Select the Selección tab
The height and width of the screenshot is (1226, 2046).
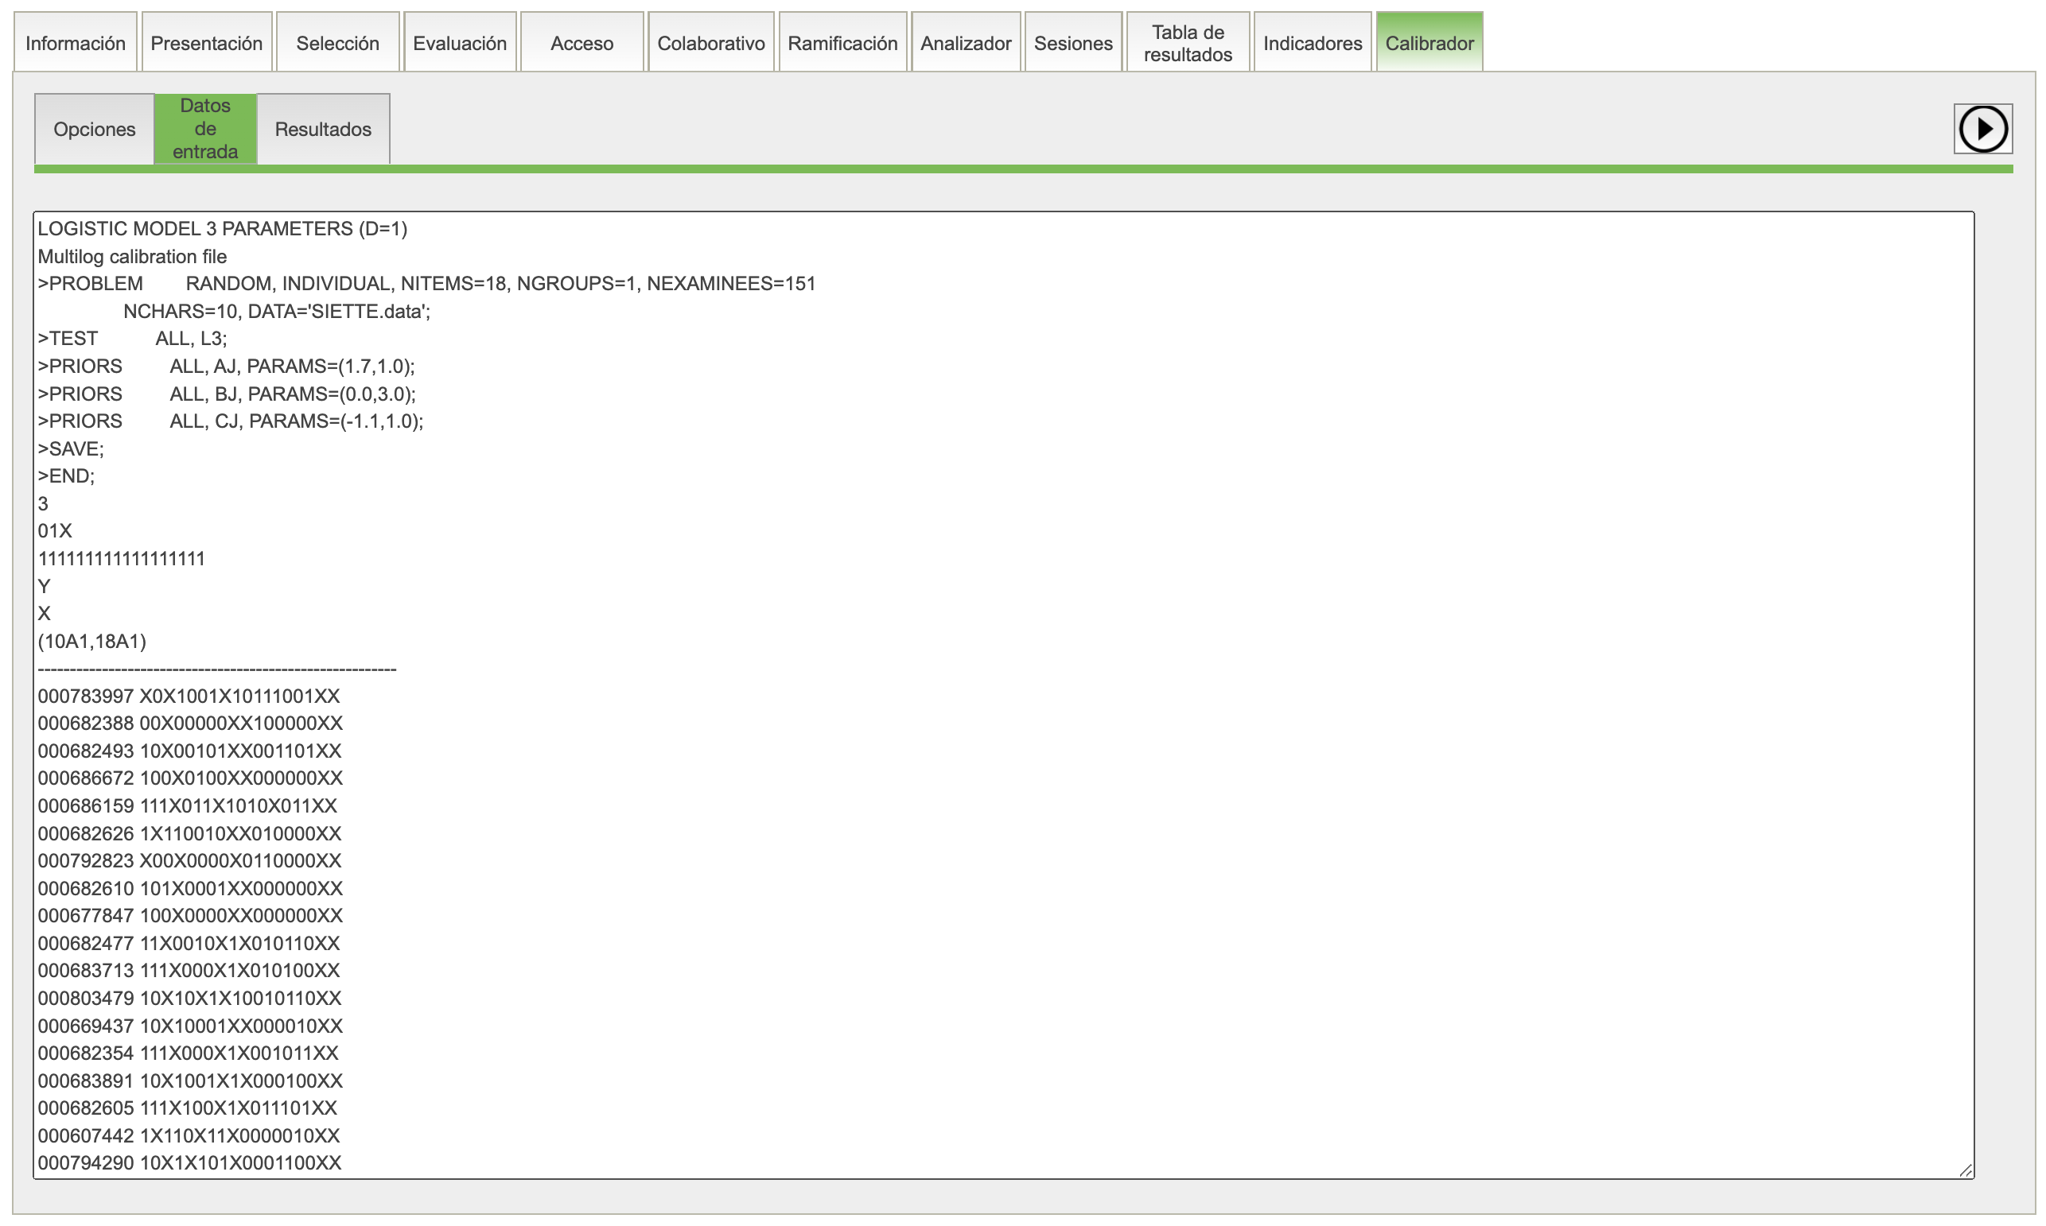(x=337, y=43)
